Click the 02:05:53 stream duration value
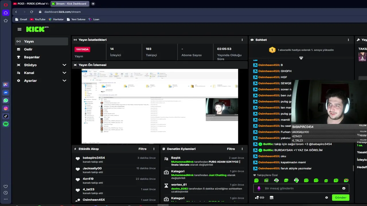 click(x=224, y=49)
